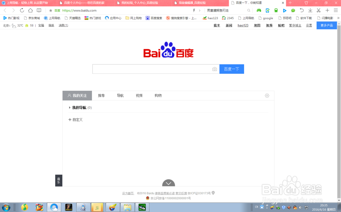The image size is (341, 212).
Task: Open the 京东商城 bookmark
Action: click(x=32, y=18)
